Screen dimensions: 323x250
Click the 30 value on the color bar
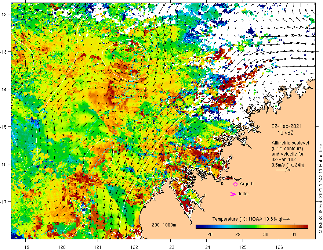tap(266, 234)
